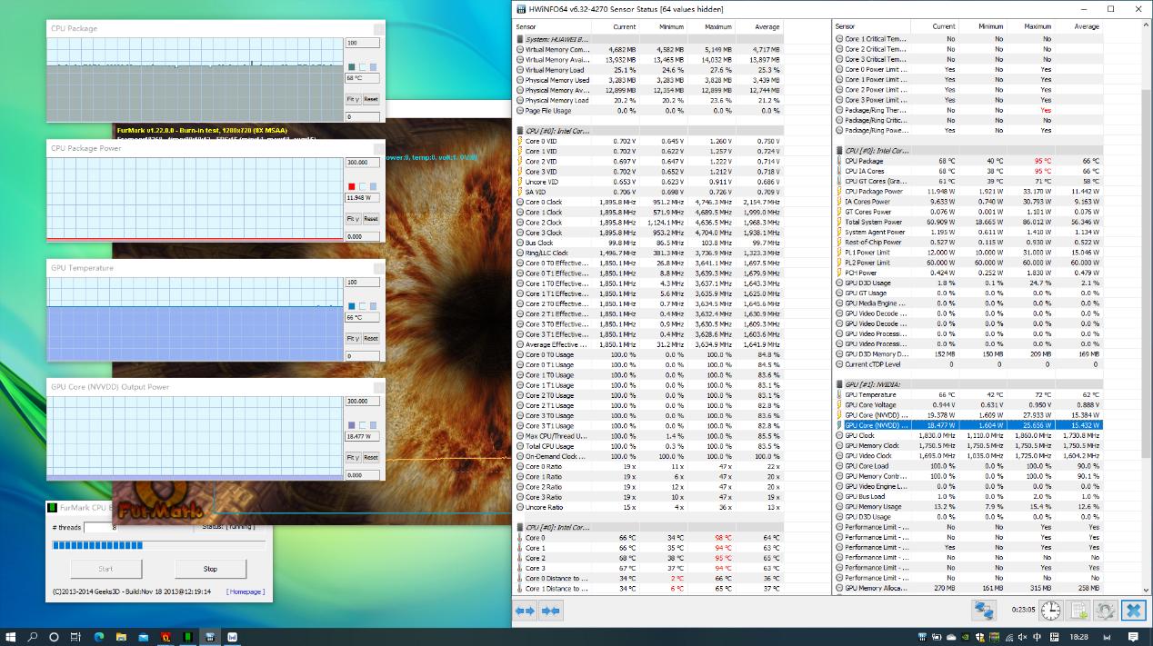
Task: Close sensors with the blue X icon
Action: click(1133, 611)
